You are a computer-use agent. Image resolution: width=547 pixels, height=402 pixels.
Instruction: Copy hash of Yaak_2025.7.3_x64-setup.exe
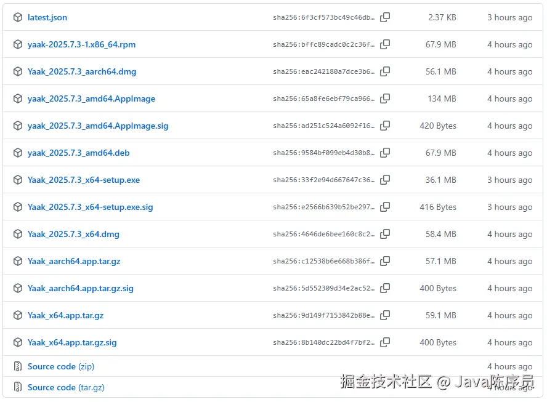pos(385,180)
